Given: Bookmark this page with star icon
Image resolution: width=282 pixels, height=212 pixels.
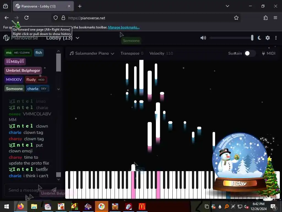Looking at the screenshot, I should pos(236,18).
